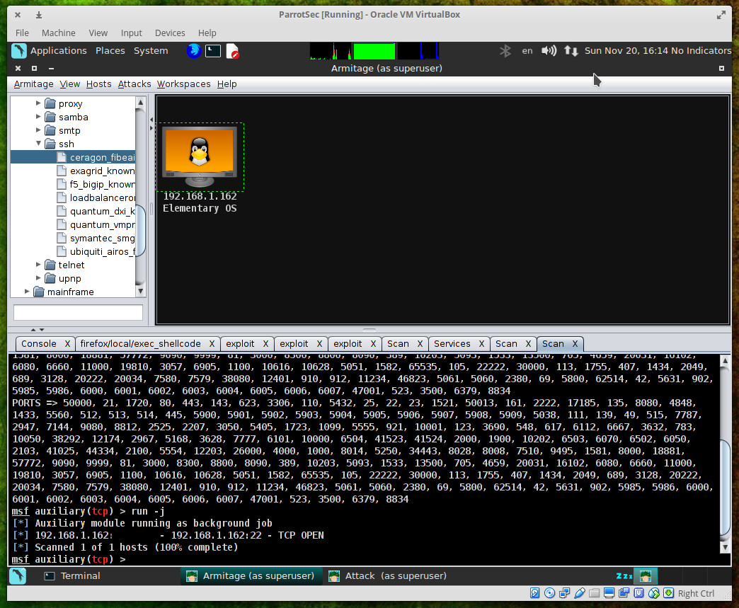This screenshot has width=739, height=608.
Task: Select the ceragon_fibeair file icon in tree
Action: (x=62, y=157)
